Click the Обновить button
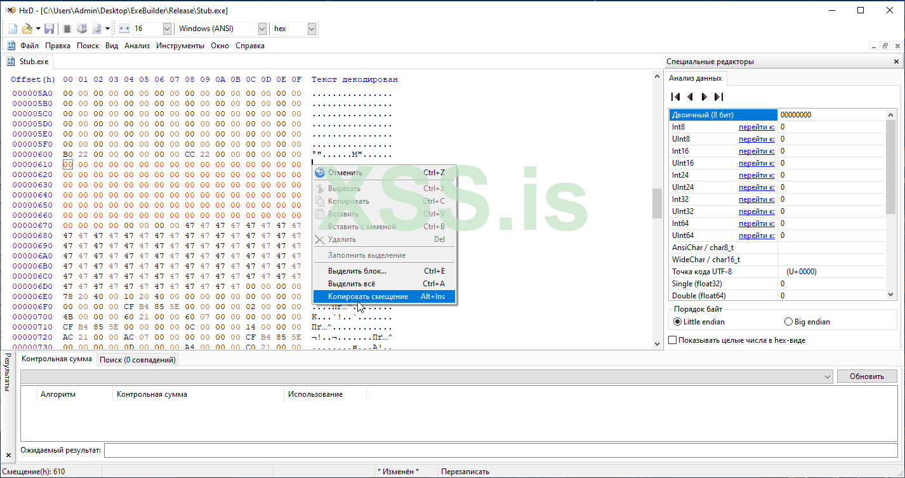The height and width of the screenshot is (478, 905). (x=866, y=376)
